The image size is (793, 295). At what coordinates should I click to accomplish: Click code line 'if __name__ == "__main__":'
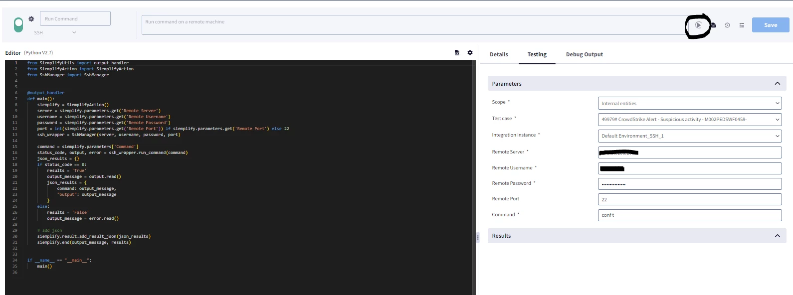[x=59, y=260]
